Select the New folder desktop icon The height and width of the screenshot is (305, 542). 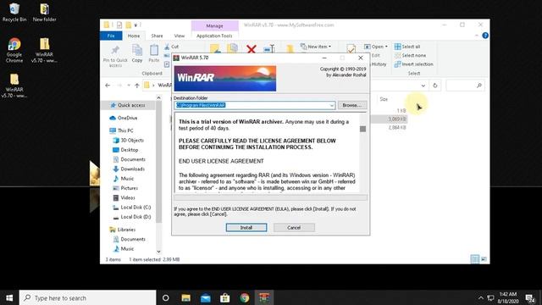(x=45, y=13)
